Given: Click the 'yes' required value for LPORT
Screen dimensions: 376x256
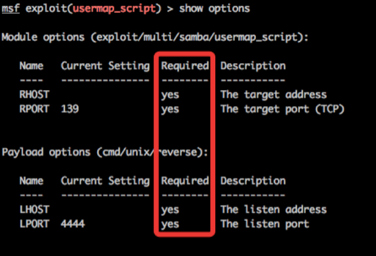Looking at the screenshot, I should (170, 225).
